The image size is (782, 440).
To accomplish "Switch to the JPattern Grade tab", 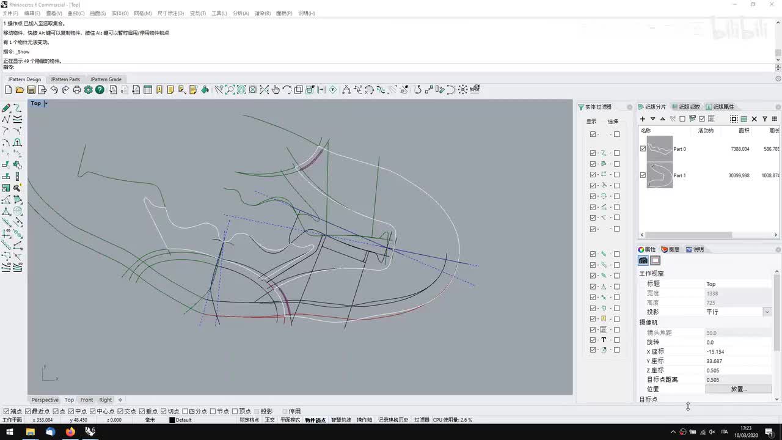I will tap(106, 79).
